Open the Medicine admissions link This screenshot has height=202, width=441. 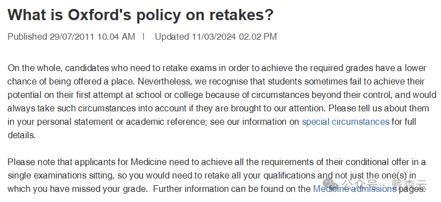pos(355,189)
